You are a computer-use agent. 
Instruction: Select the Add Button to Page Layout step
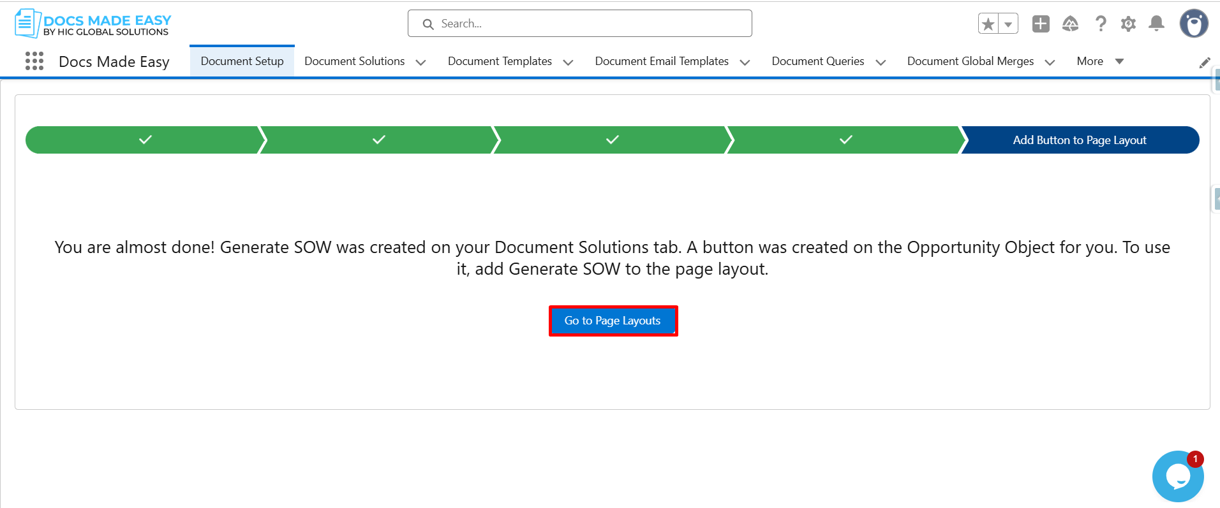pyautogui.click(x=1080, y=140)
